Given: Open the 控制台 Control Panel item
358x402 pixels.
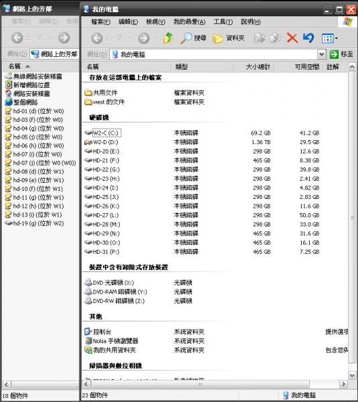Looking at the screenshot, I should pos(98,332).
